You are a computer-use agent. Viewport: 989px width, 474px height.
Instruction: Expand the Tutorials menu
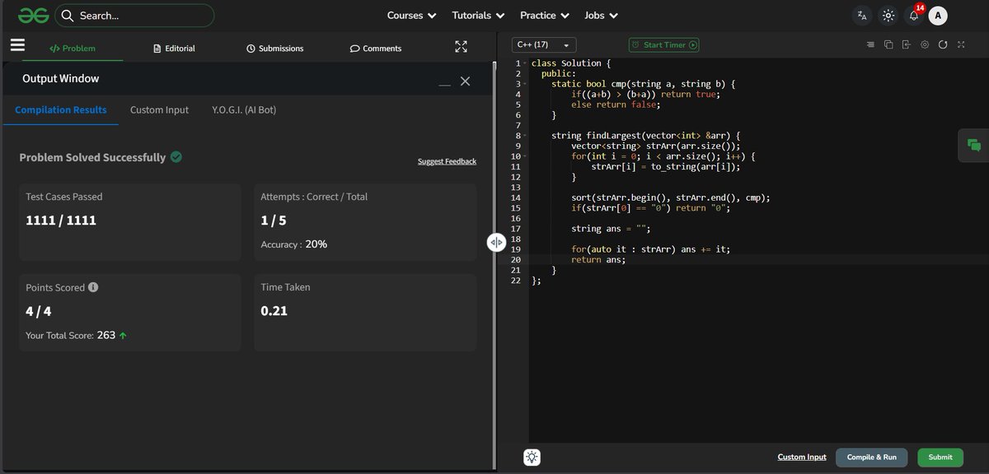pyautogui.click(x=478, y=16)
